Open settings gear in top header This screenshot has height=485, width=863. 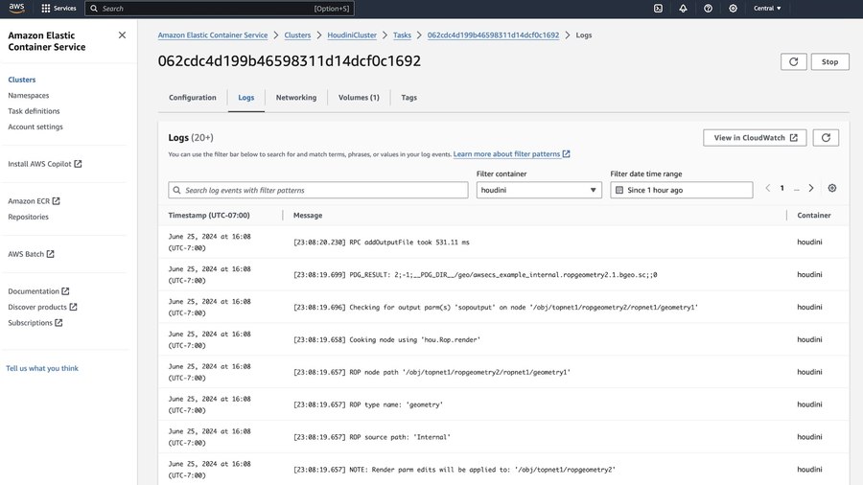734,9
